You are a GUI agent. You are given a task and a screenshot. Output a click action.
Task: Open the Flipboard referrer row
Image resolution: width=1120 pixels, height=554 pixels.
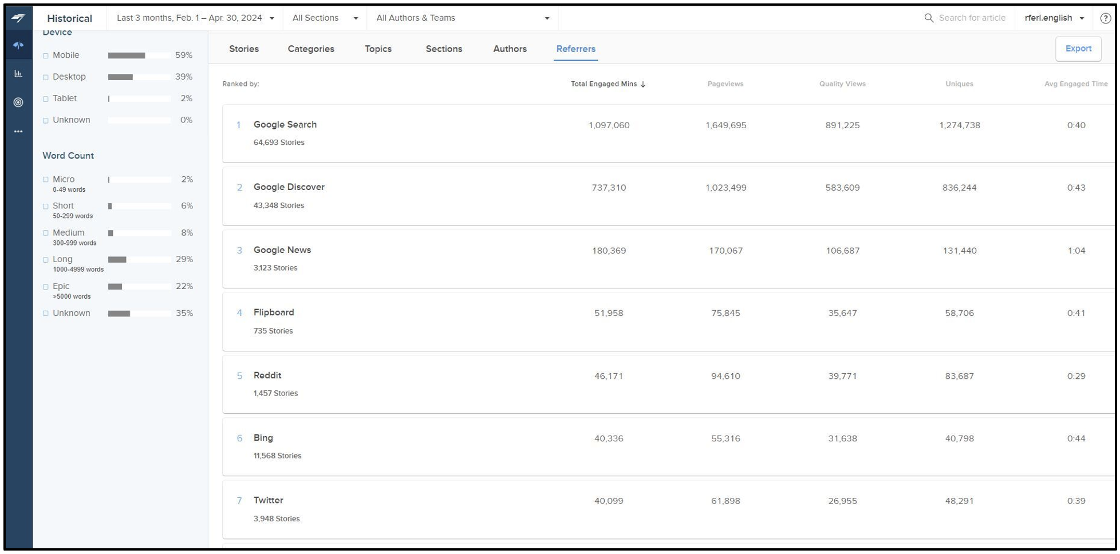668,322
